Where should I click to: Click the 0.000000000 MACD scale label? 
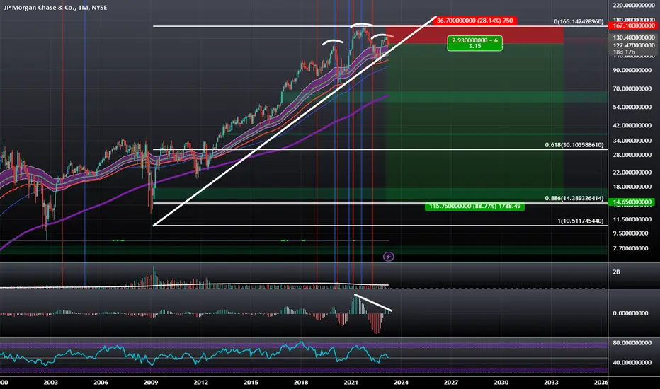click(x=630, y=313)
